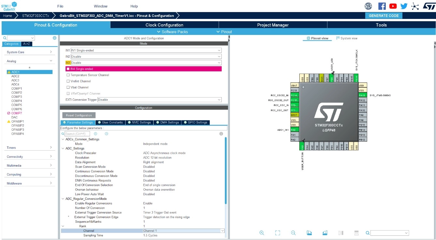Click the sort arrows above ADC1
Image resolution: width=436 pixels, height=240 pixels.
(30, 68)
